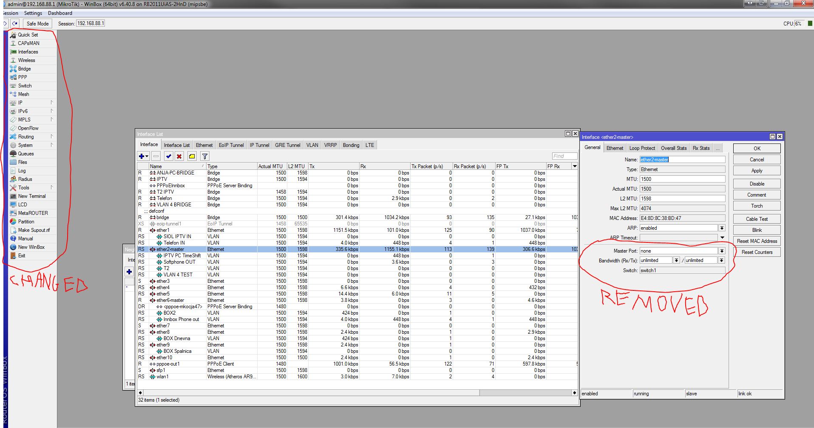Open Mesh menu
The width and height of the screenshot is (814, 428).
pos(23,94)
